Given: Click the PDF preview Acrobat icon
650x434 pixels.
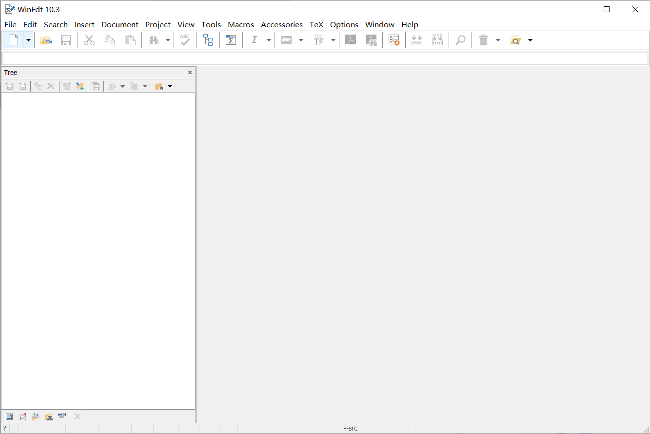Looking at the screenshot, I should coord(351,40).
